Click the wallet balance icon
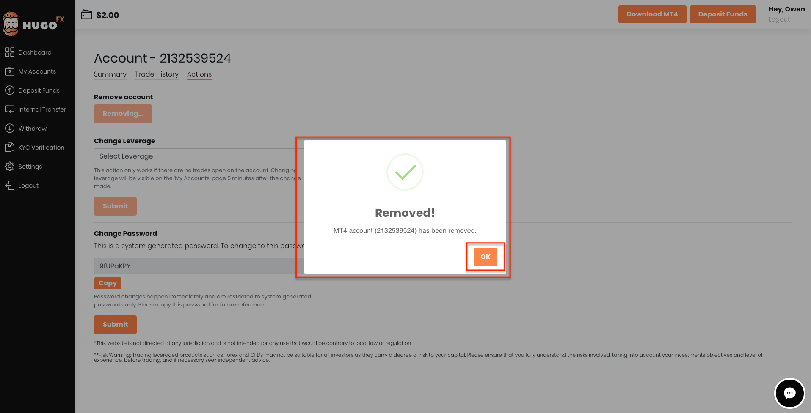Viewport: 811px width, 413px height. click(86, 15)
